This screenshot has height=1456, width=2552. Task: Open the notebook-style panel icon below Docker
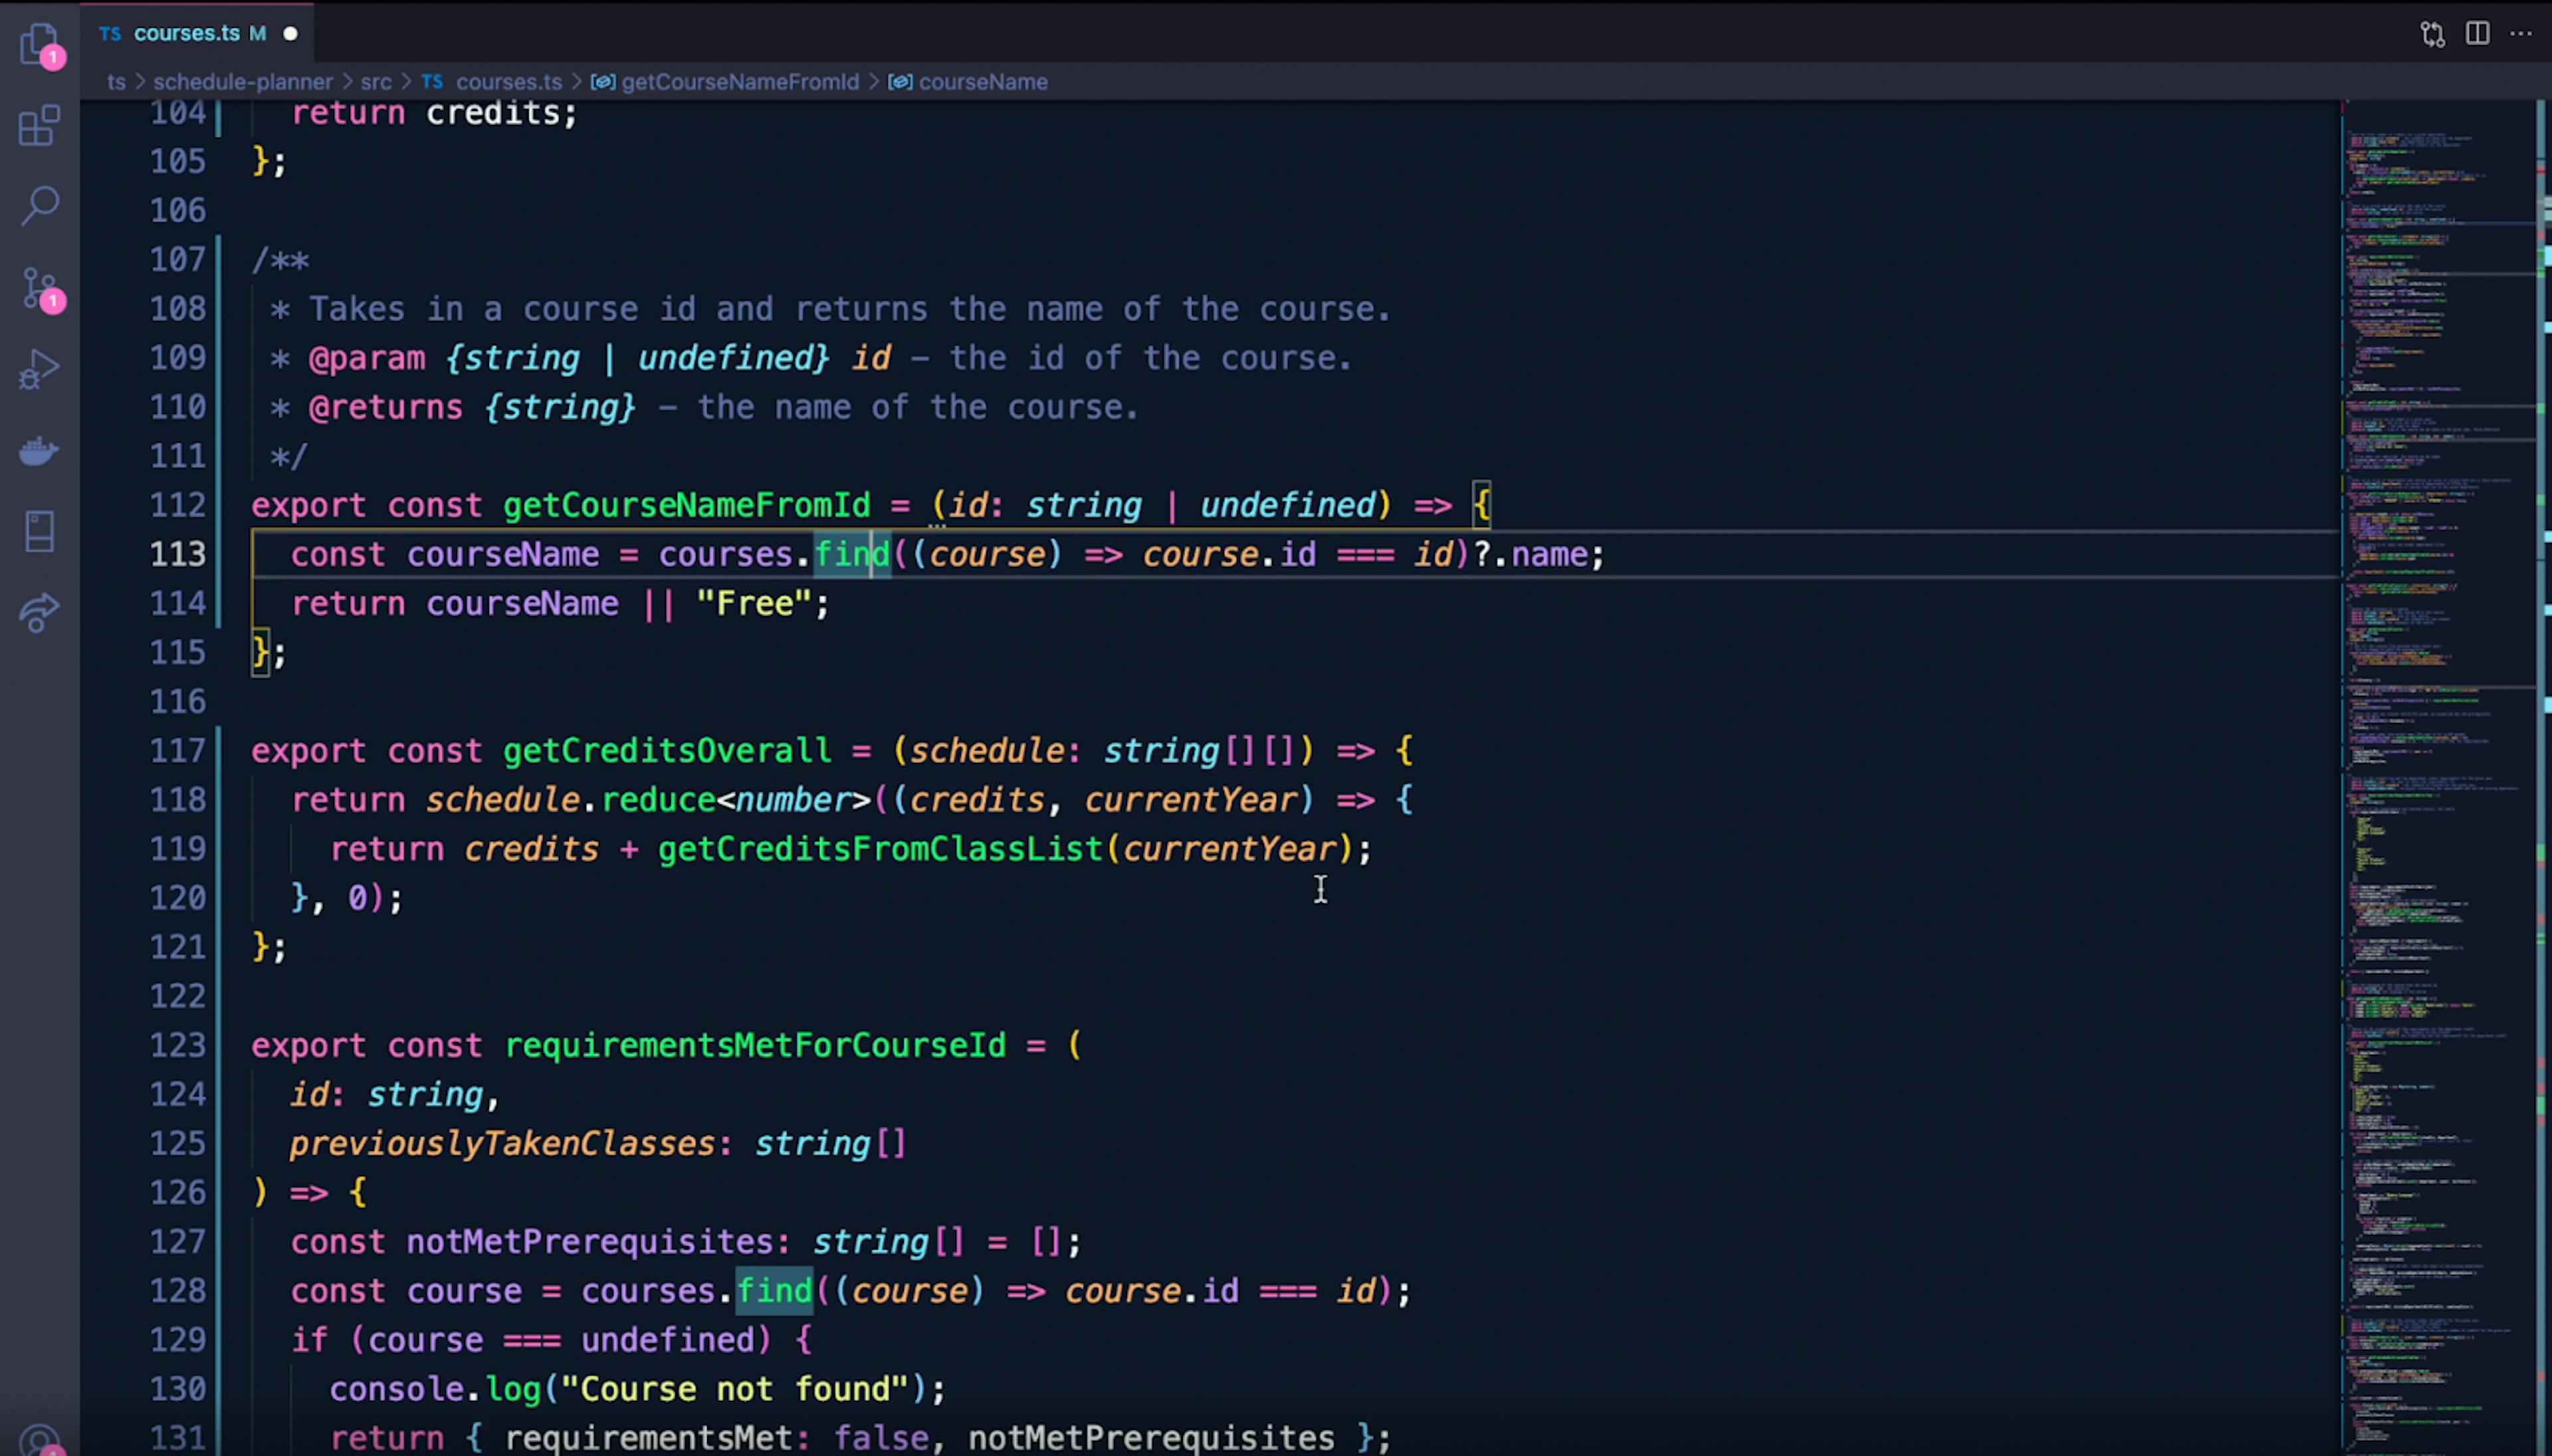click(x=40, y=531)
